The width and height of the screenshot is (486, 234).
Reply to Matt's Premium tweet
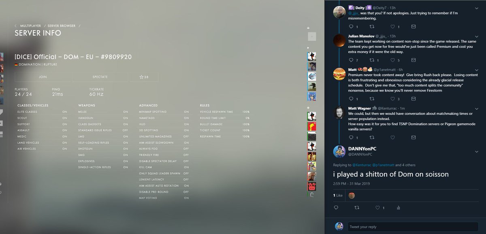351,99
